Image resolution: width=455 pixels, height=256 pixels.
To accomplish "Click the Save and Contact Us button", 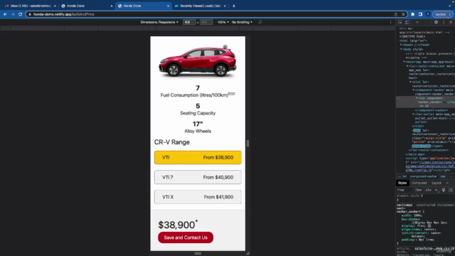I will (x=186, y=238).
